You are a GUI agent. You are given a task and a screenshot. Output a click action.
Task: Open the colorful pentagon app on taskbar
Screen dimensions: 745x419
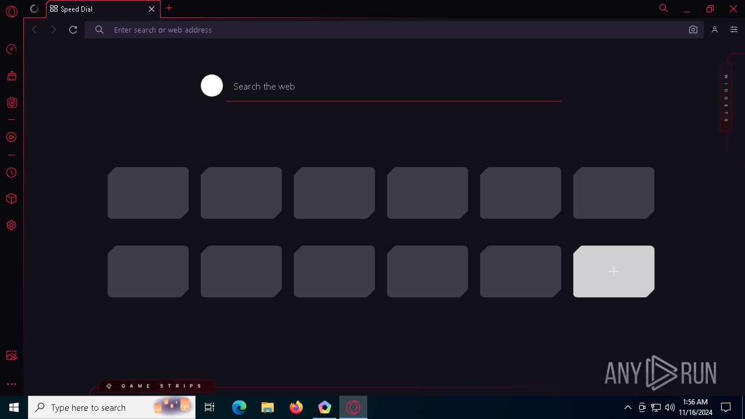(325, 407)
